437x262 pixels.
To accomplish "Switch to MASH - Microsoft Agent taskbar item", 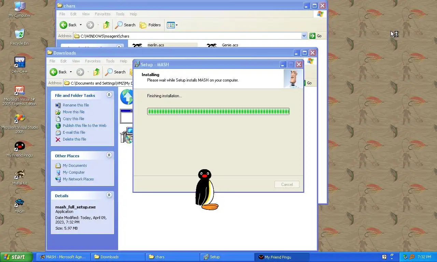I will (x=64, y=257).
